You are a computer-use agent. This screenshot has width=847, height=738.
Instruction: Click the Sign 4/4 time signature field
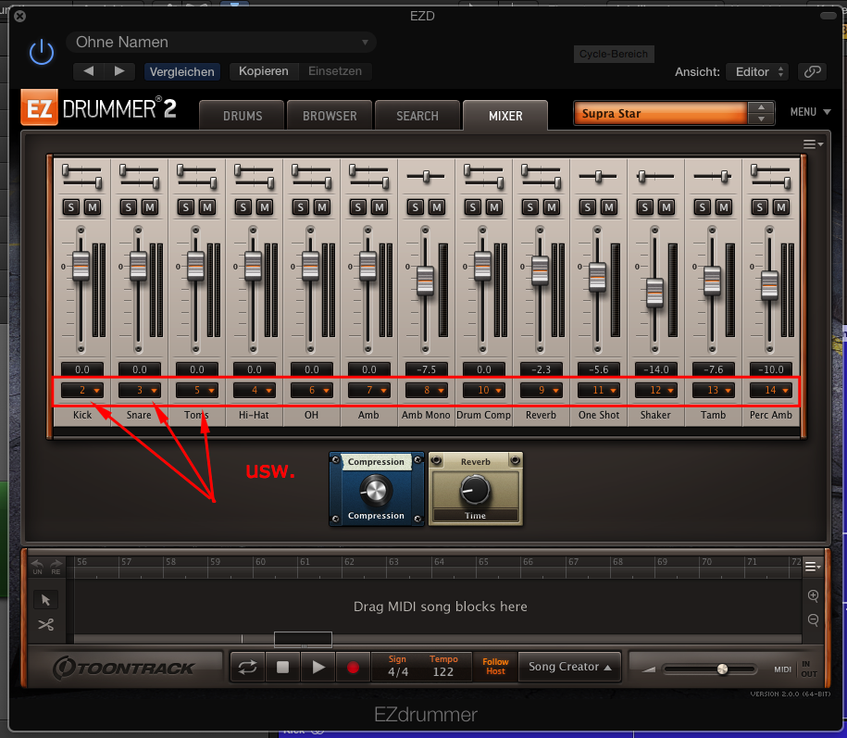point(397,666)
